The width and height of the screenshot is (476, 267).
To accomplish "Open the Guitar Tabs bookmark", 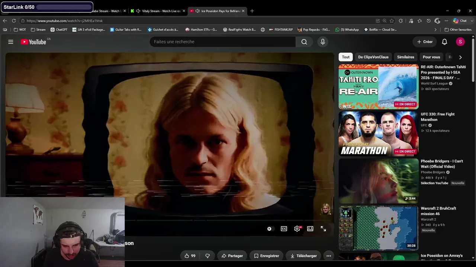I will tap(126, 30).
